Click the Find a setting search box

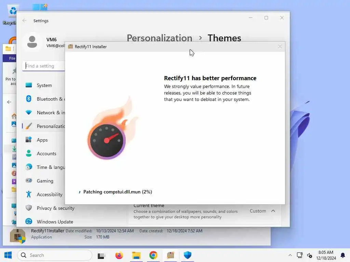44,66
